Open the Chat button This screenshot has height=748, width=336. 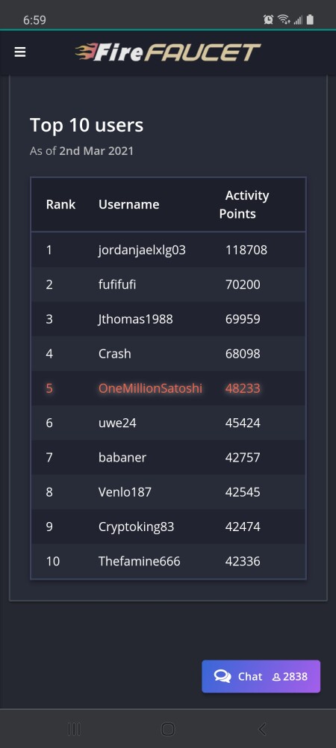tap(261, 676)
